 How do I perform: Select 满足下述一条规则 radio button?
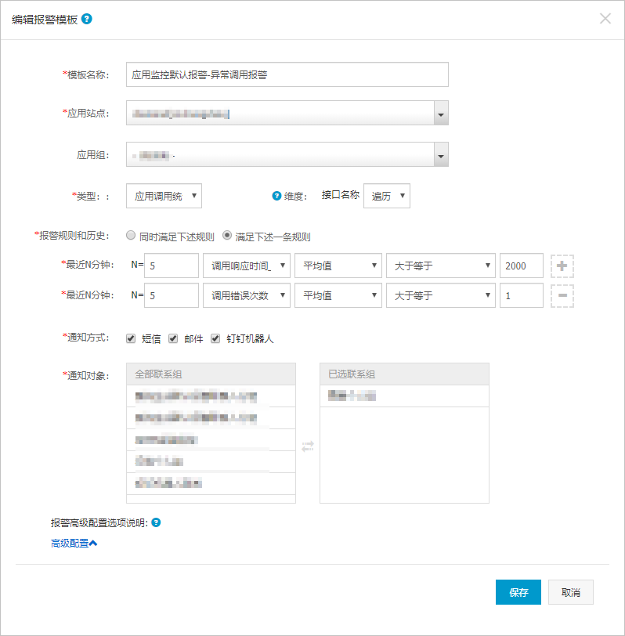pos(227,235)
